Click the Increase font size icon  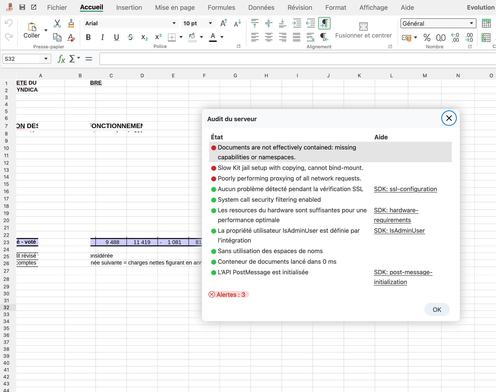coord(224,23)
